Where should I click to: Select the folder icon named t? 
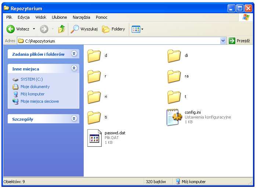[174, 97]
